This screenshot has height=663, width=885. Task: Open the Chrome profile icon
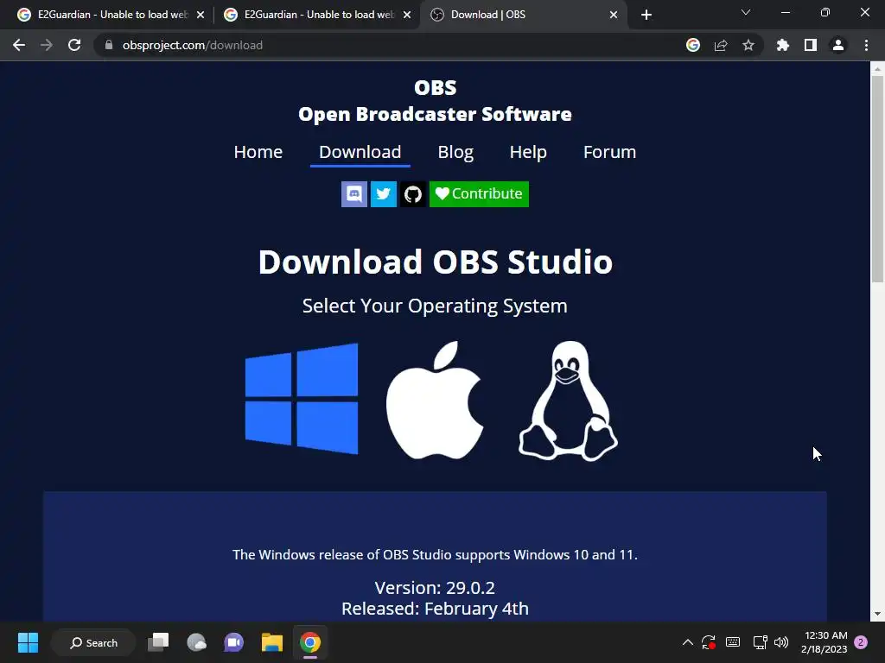[x=838, y=45]
